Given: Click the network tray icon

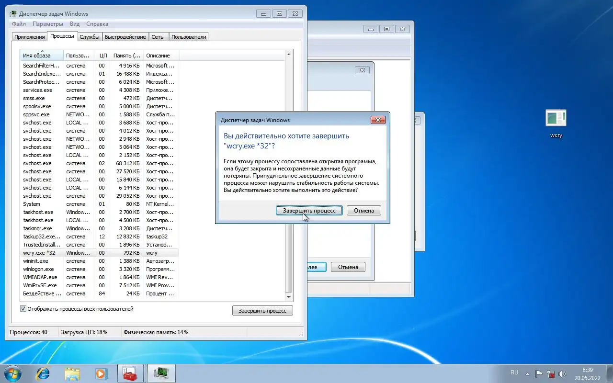Looking at the screenshot, I should click(551, 374).
